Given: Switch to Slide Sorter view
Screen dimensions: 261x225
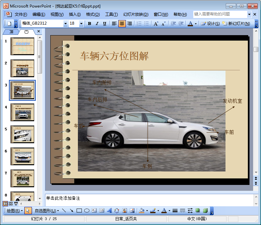Looking at the screenshot, I should [11, 204].
